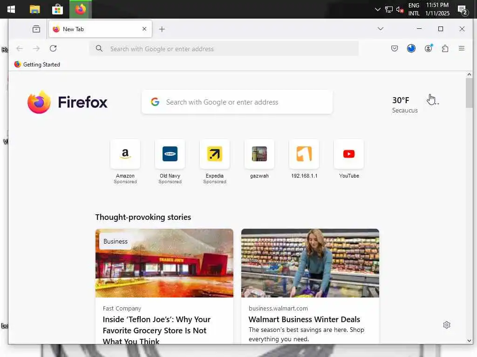Click the Walmart grocery story image
This screenshot has width=477, height=357.
click(x=310, y=263)
